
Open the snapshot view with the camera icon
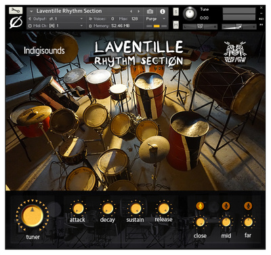click(150, 12)
